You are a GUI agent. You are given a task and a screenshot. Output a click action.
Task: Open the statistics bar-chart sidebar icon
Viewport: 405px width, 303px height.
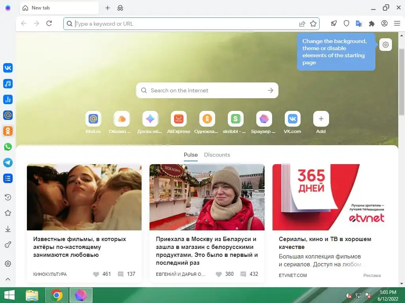click(8, 99)
